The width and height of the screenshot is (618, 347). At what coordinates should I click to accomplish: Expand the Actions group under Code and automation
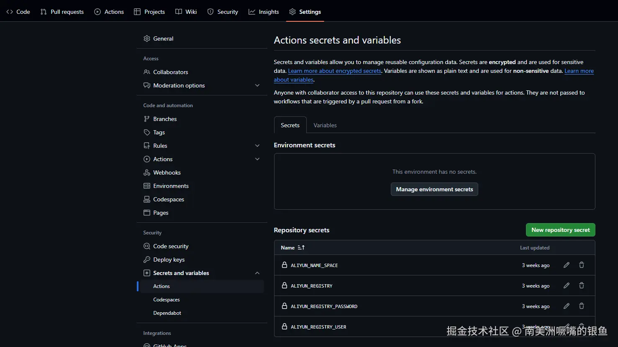pos(257,159)
